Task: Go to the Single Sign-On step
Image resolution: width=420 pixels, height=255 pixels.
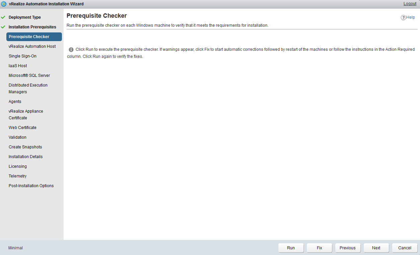Action: 22,56
